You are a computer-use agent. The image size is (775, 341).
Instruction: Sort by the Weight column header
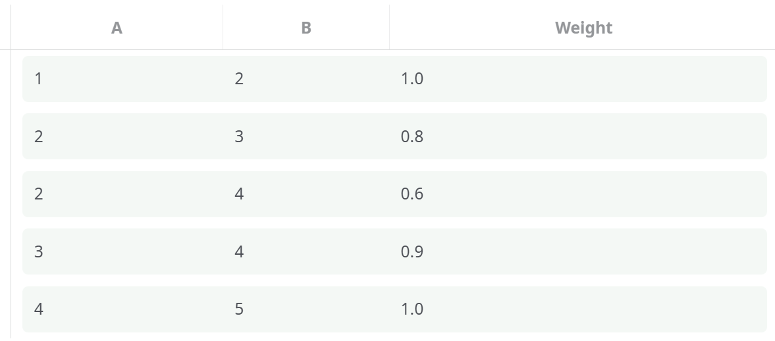click(x=583, y=28)
